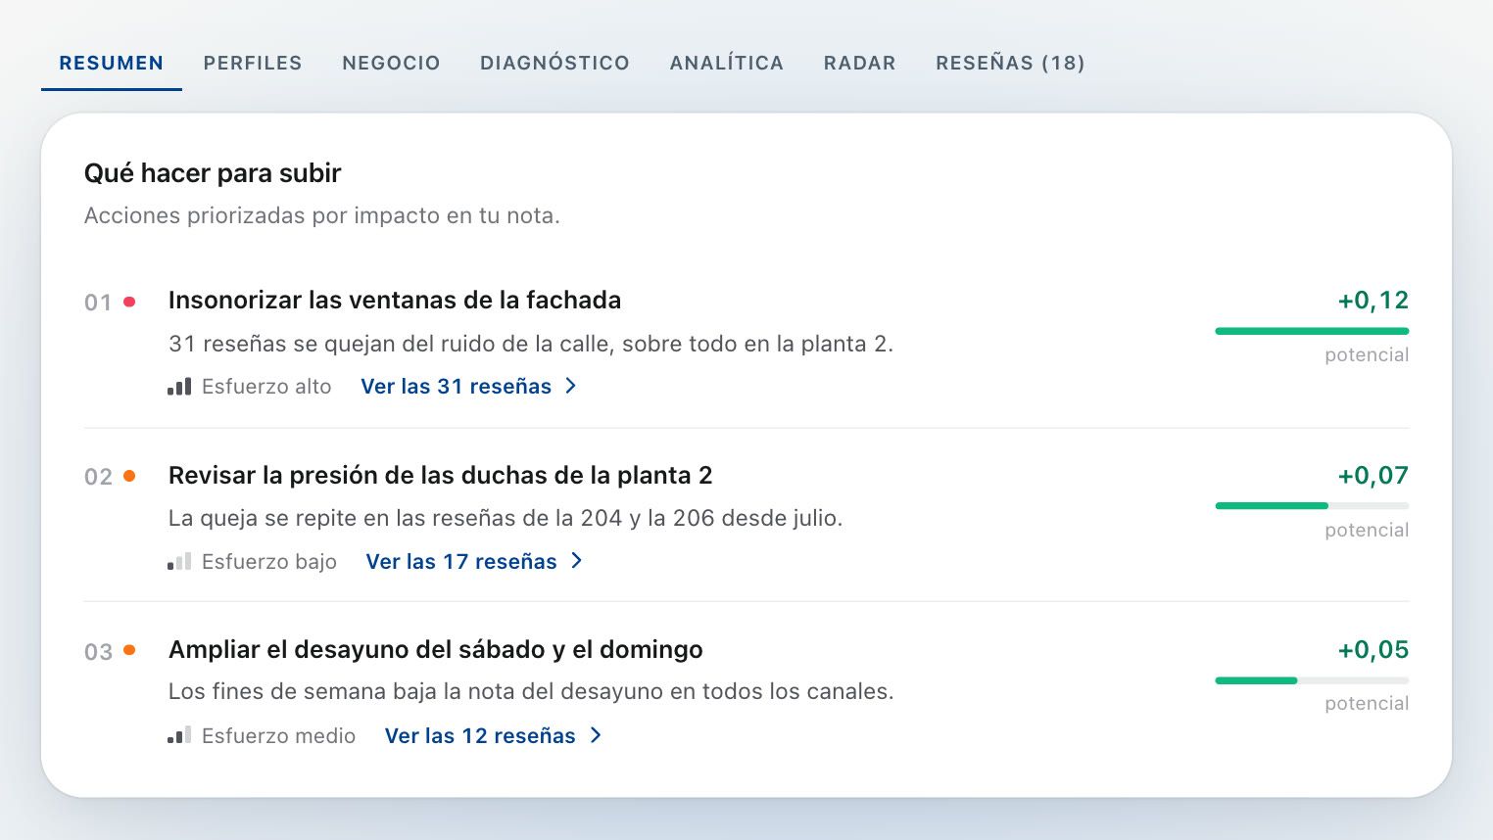Viewport: 1493px width, 840px height.
Task: Click the chevron after Ver las 17 reseñas
Action: [x=576, y=561]
